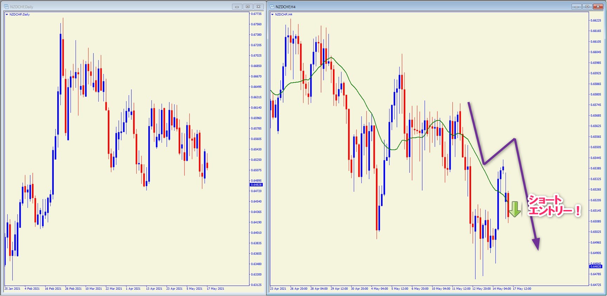Click price level 0.65505 on the H4 axis
607x296 pixels.
point(596,147)
